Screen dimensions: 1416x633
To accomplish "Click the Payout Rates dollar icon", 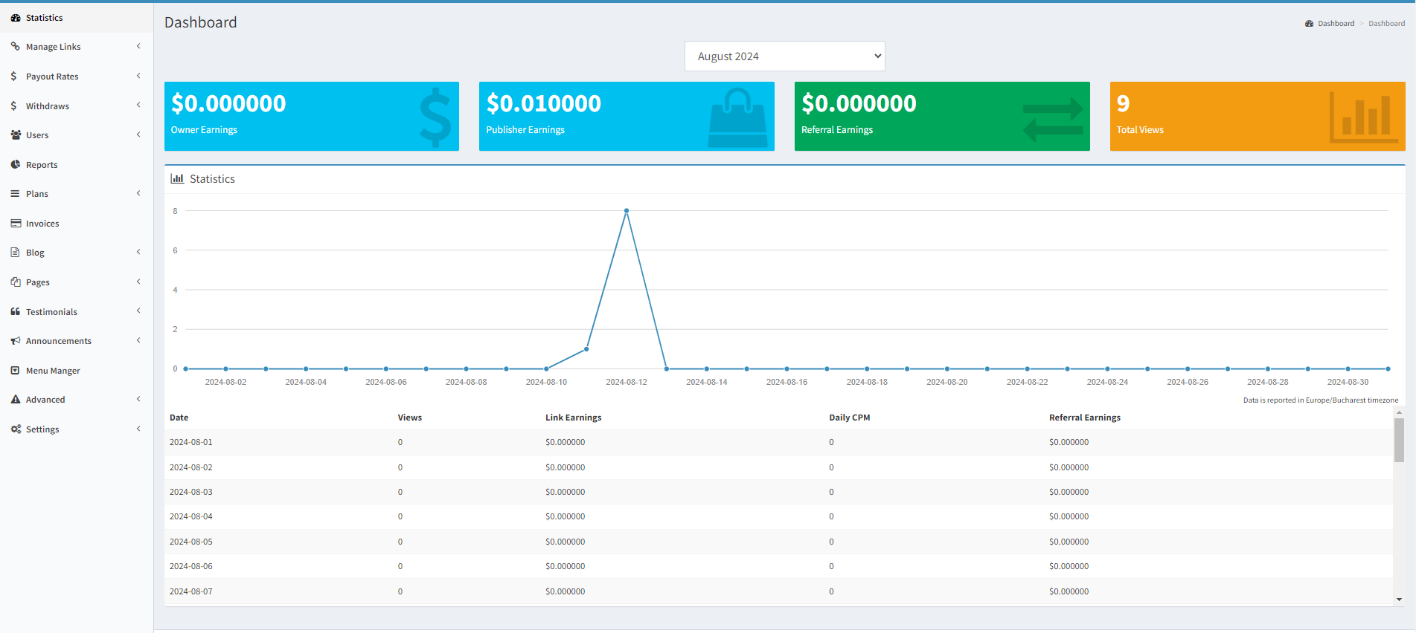I will click(13, 76).
